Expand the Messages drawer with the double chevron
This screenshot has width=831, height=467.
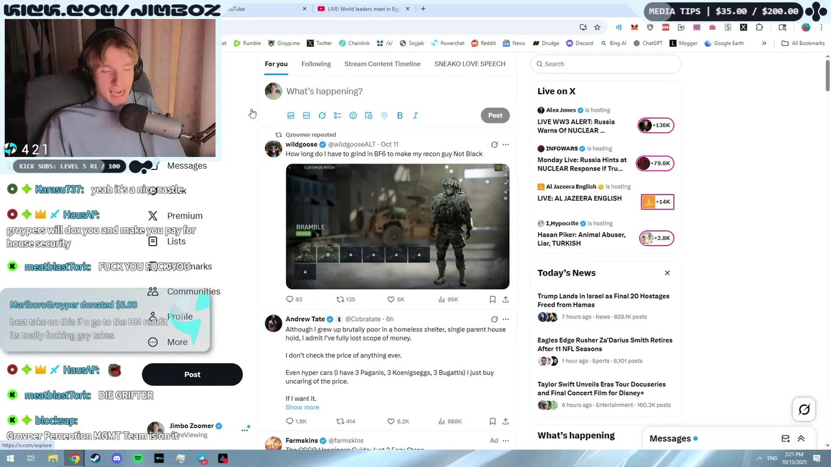pos(801,438)
